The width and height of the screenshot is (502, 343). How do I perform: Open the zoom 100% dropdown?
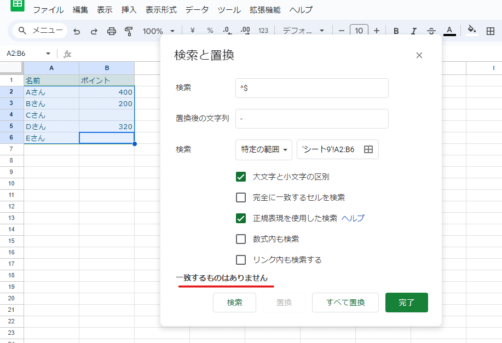click(x=158, y=31)
